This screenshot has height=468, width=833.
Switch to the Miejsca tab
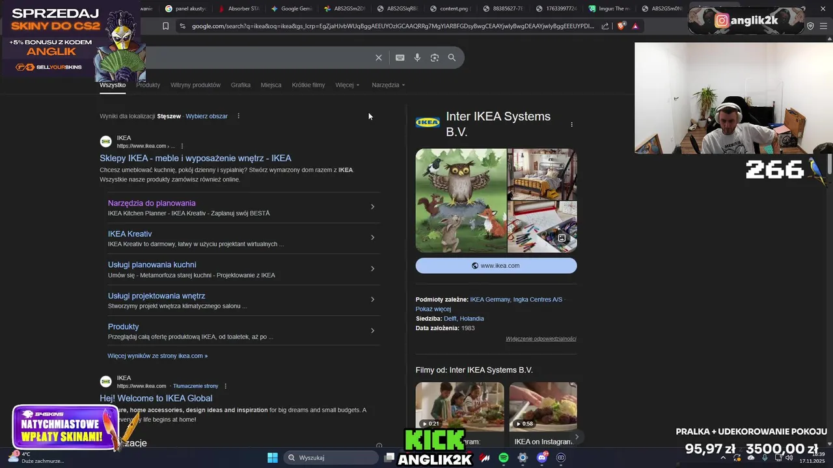(271, 85)
